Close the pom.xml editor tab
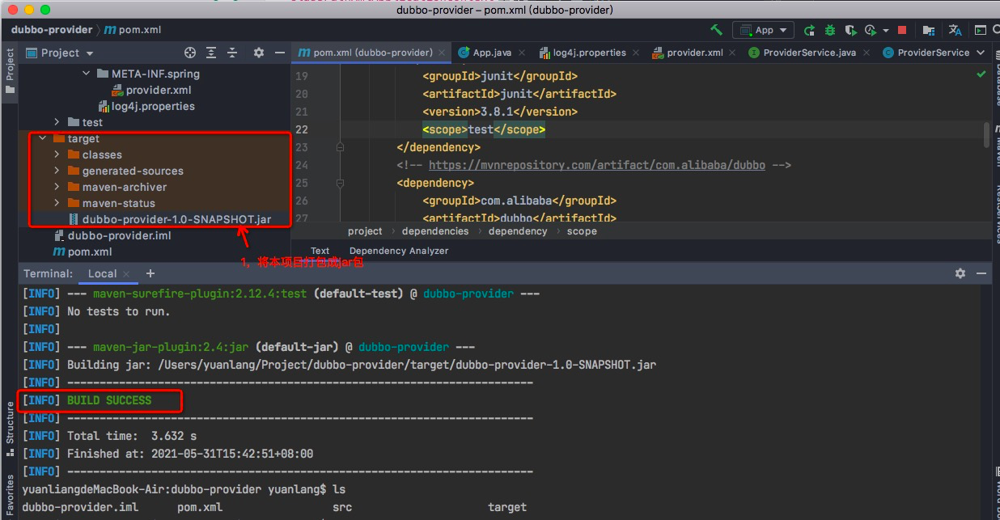The width and height of the screenshot is (1000, 520). tap(442, 53)
